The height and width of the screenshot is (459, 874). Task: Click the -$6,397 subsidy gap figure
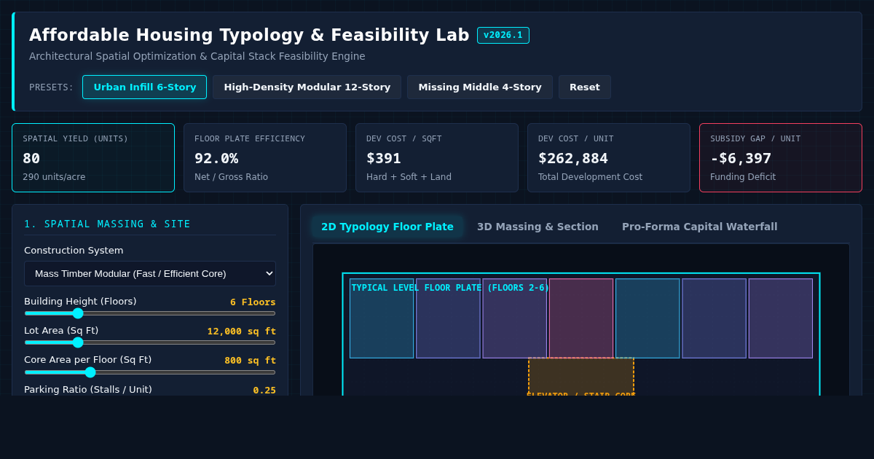pyautogui.click(x=741, y=158)
